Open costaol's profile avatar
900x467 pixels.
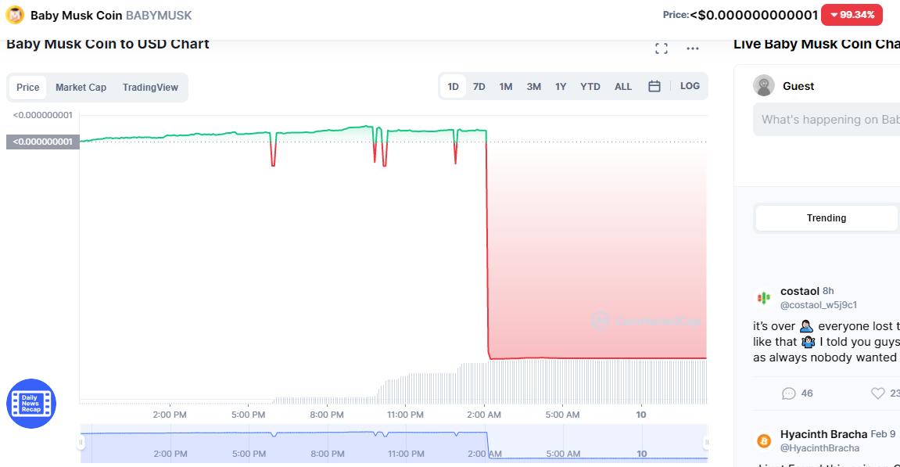coord(764,297)
